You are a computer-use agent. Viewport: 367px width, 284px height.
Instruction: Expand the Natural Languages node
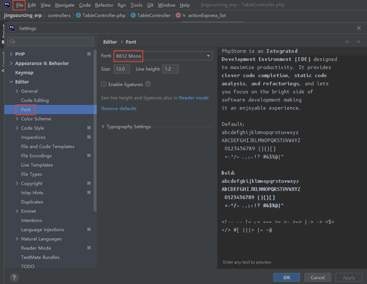tap(17, 239)
